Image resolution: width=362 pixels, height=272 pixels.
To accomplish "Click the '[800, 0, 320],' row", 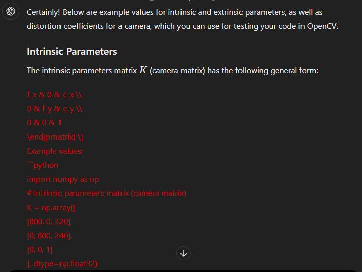I will 50,221.
